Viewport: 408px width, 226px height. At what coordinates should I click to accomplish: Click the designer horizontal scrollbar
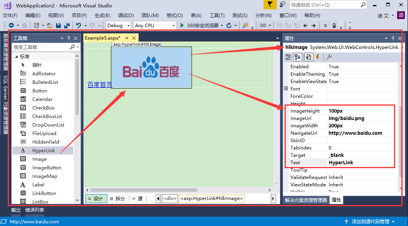[x=144, y=190]
